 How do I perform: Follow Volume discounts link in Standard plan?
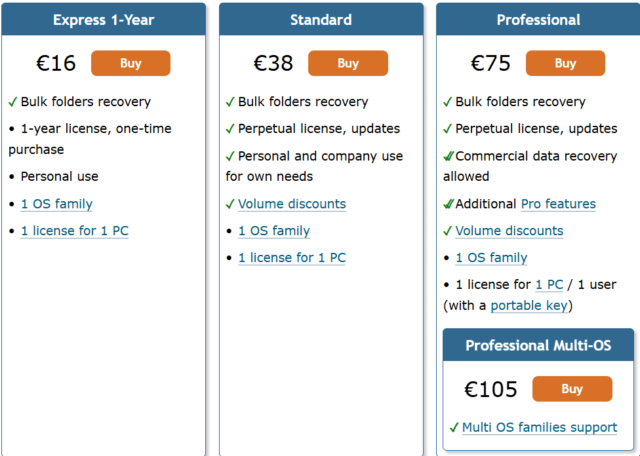pyautogui.click(x=292, y=204)
